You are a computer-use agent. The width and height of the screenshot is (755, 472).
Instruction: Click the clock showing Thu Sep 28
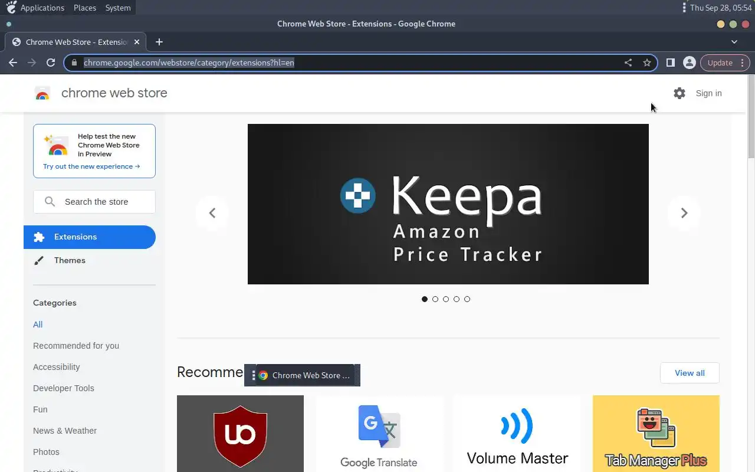pyautogui.click(x=721, y=8)
